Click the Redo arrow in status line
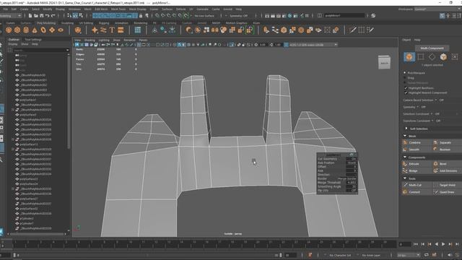This screenshot has height=260, width=462. (53, 16)
